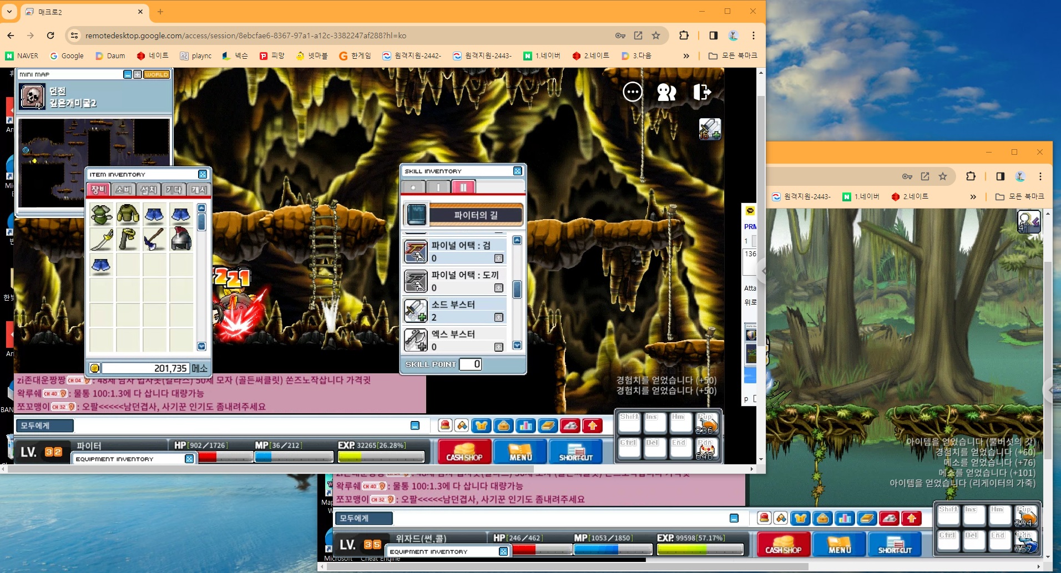Open front game's bar-chart stats icon
Image resolution: width=1061 pixels, height=573 pixels.
pyautogui.click(x=525, y=425)
